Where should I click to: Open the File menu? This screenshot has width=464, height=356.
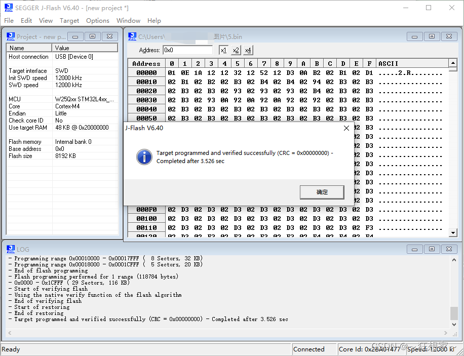[9, 21]
